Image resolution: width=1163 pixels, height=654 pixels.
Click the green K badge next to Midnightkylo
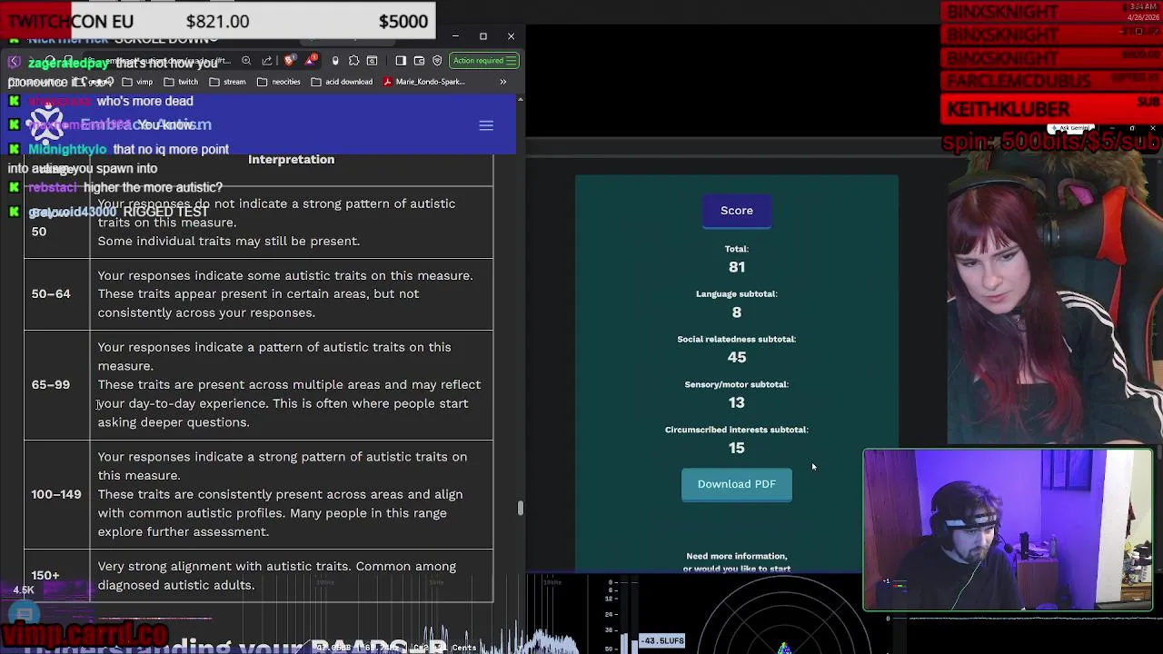point(14,149)
